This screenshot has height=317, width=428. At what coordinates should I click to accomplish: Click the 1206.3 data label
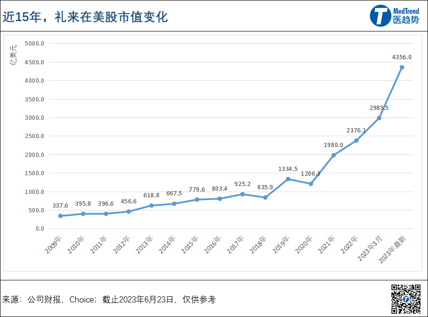tap(310, 174)
